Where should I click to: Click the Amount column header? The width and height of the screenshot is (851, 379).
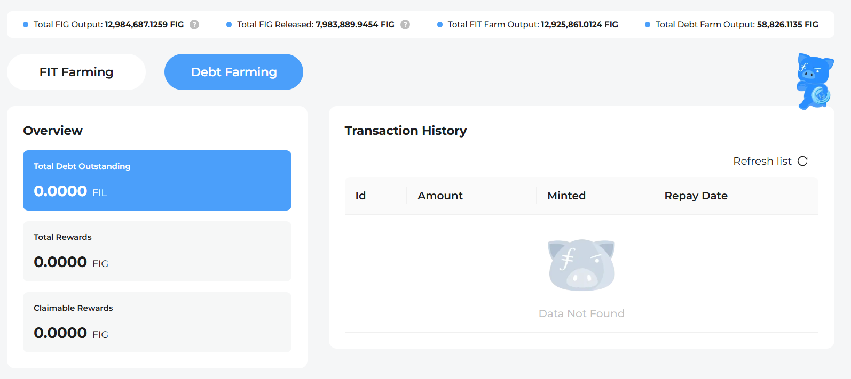coord(440,196)
